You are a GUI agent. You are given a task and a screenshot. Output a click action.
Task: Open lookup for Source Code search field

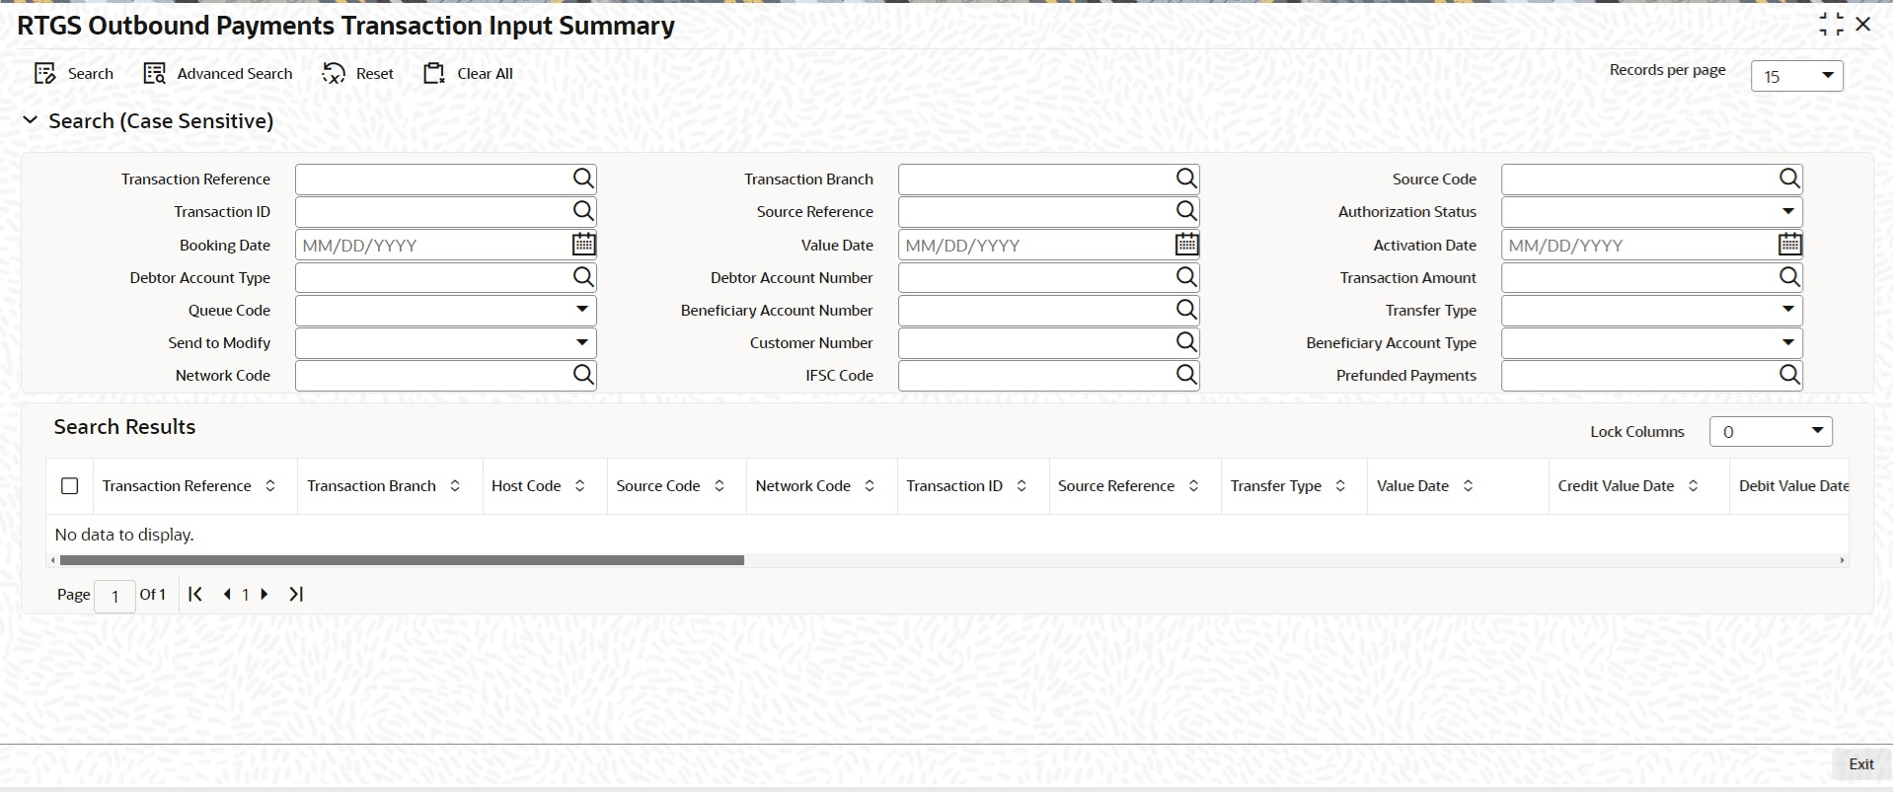[x=1789, y=179]
